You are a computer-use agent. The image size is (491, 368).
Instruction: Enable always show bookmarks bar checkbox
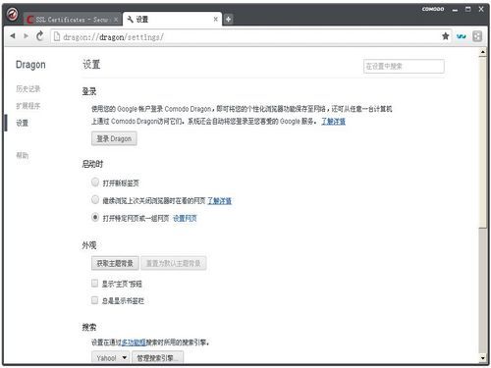point(94,300)
